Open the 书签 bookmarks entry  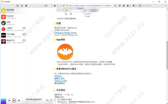pyautogui.click(x=14, y=23)
